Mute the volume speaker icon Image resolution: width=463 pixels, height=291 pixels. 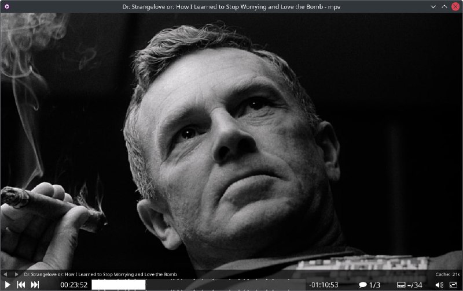pyautogui.click(x=439, y=285)
